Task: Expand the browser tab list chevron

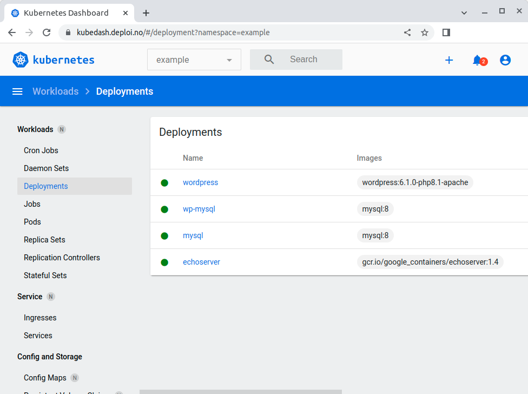Action: pos(463,12)
